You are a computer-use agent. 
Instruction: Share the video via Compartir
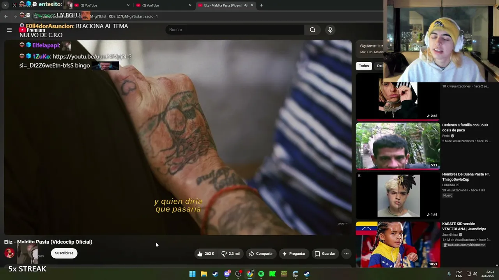(x=260, y=254)
